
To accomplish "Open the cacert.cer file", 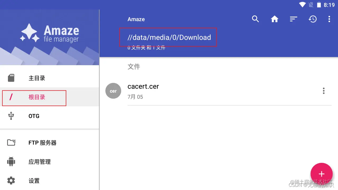I will (219, 91).
